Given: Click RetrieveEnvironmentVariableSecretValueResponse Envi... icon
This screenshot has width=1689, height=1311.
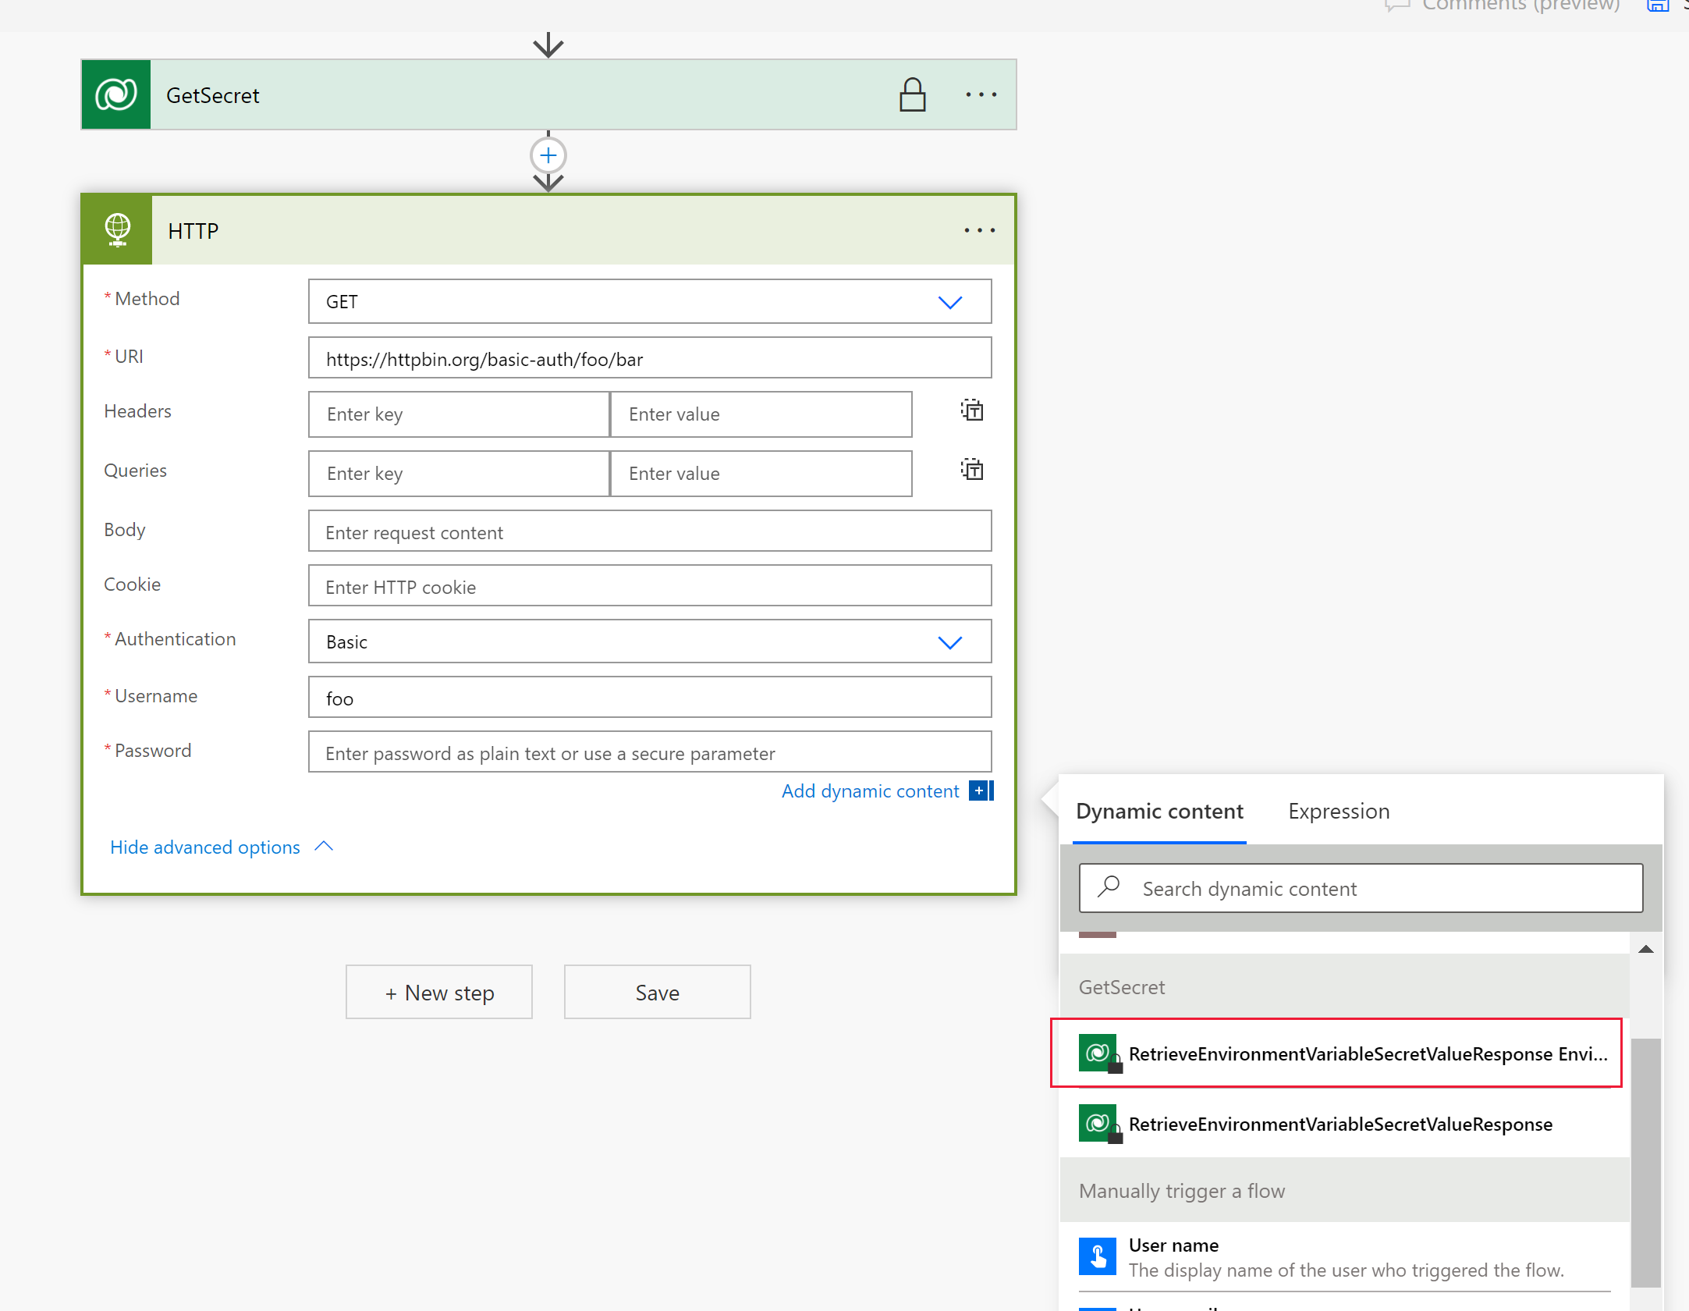Looking at the screenshot, I should coord(1099,1053).
